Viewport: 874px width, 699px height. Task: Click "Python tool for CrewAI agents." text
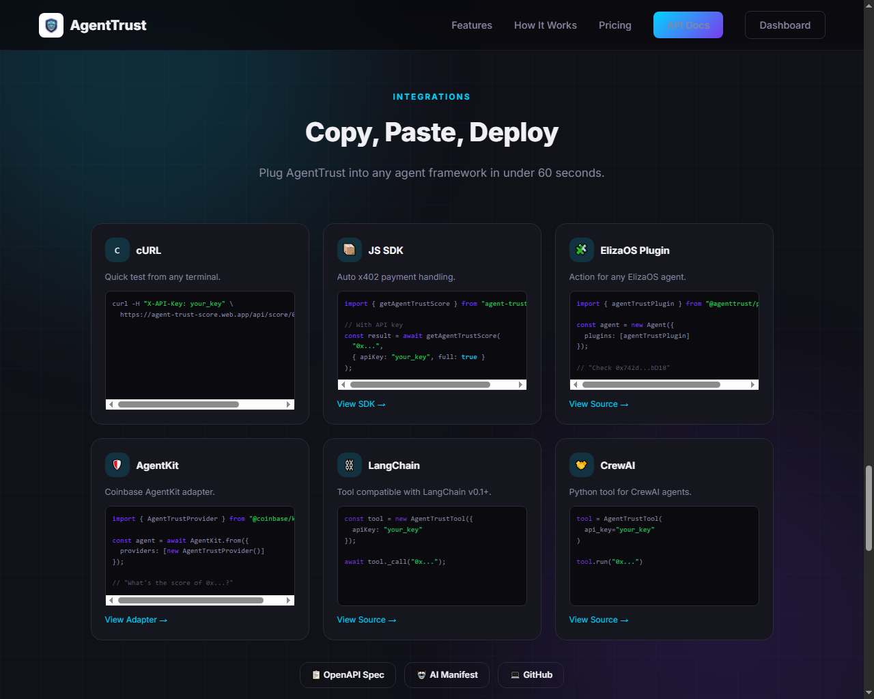(630, 492)
